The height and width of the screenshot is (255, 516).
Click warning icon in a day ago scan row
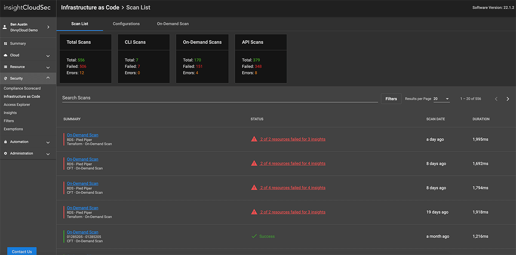point(254,139)
